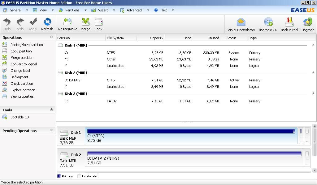Open the Wizard menu
Screen dimensions: 317x185
pos(103,10)
